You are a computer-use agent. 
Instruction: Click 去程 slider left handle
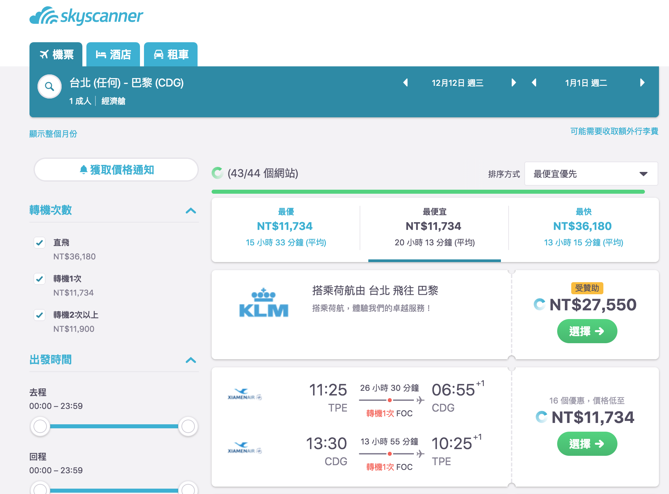[x=40, y=426]
